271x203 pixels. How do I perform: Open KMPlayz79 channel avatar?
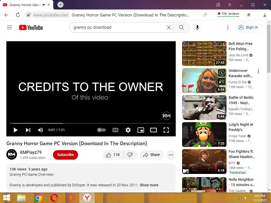click(12, 154)
